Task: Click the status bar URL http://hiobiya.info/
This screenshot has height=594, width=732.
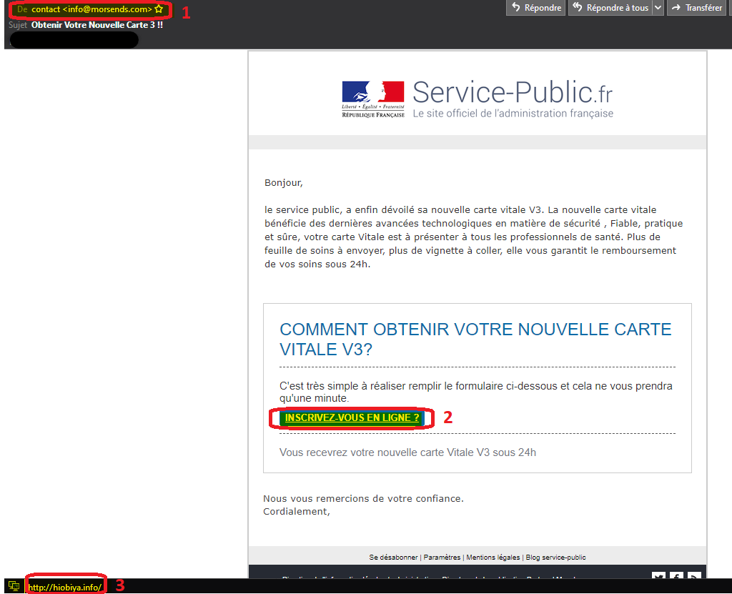Action: tap(65, 587)
